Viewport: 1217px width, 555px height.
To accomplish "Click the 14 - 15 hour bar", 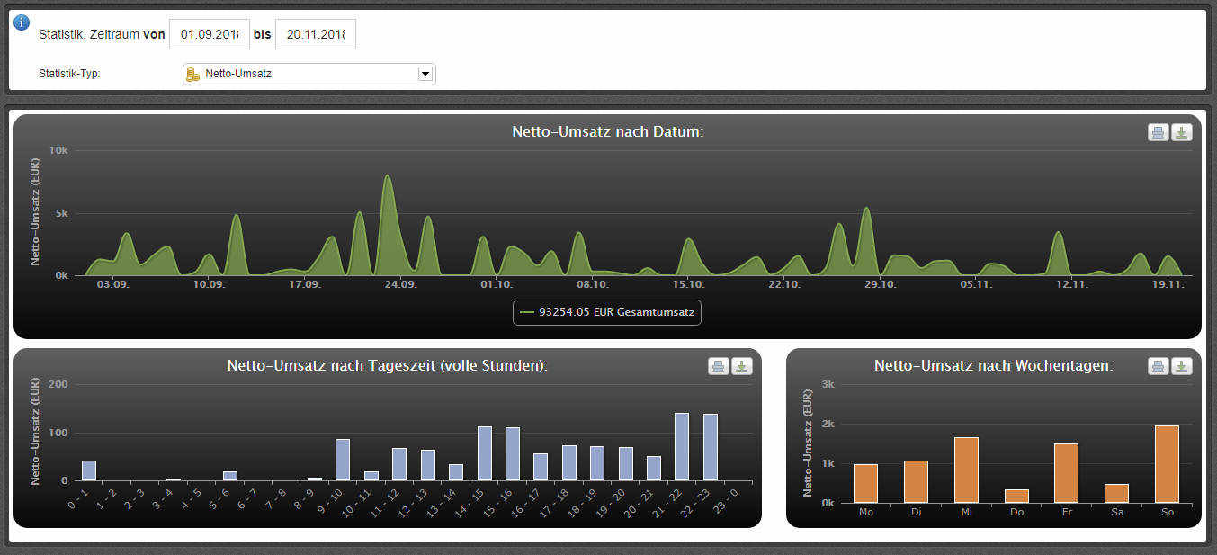I will (484, 453).
